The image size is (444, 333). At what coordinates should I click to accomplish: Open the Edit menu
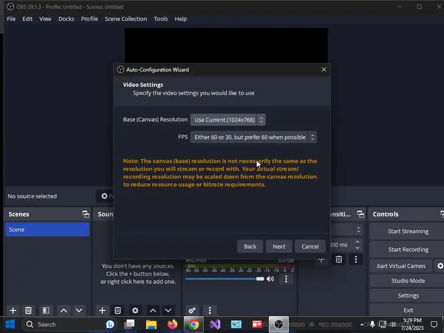[x=27, y=19]
